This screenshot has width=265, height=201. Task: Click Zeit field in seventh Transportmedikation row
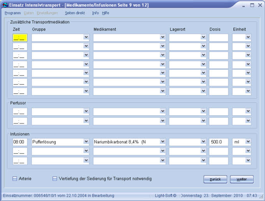click(20, 92)
